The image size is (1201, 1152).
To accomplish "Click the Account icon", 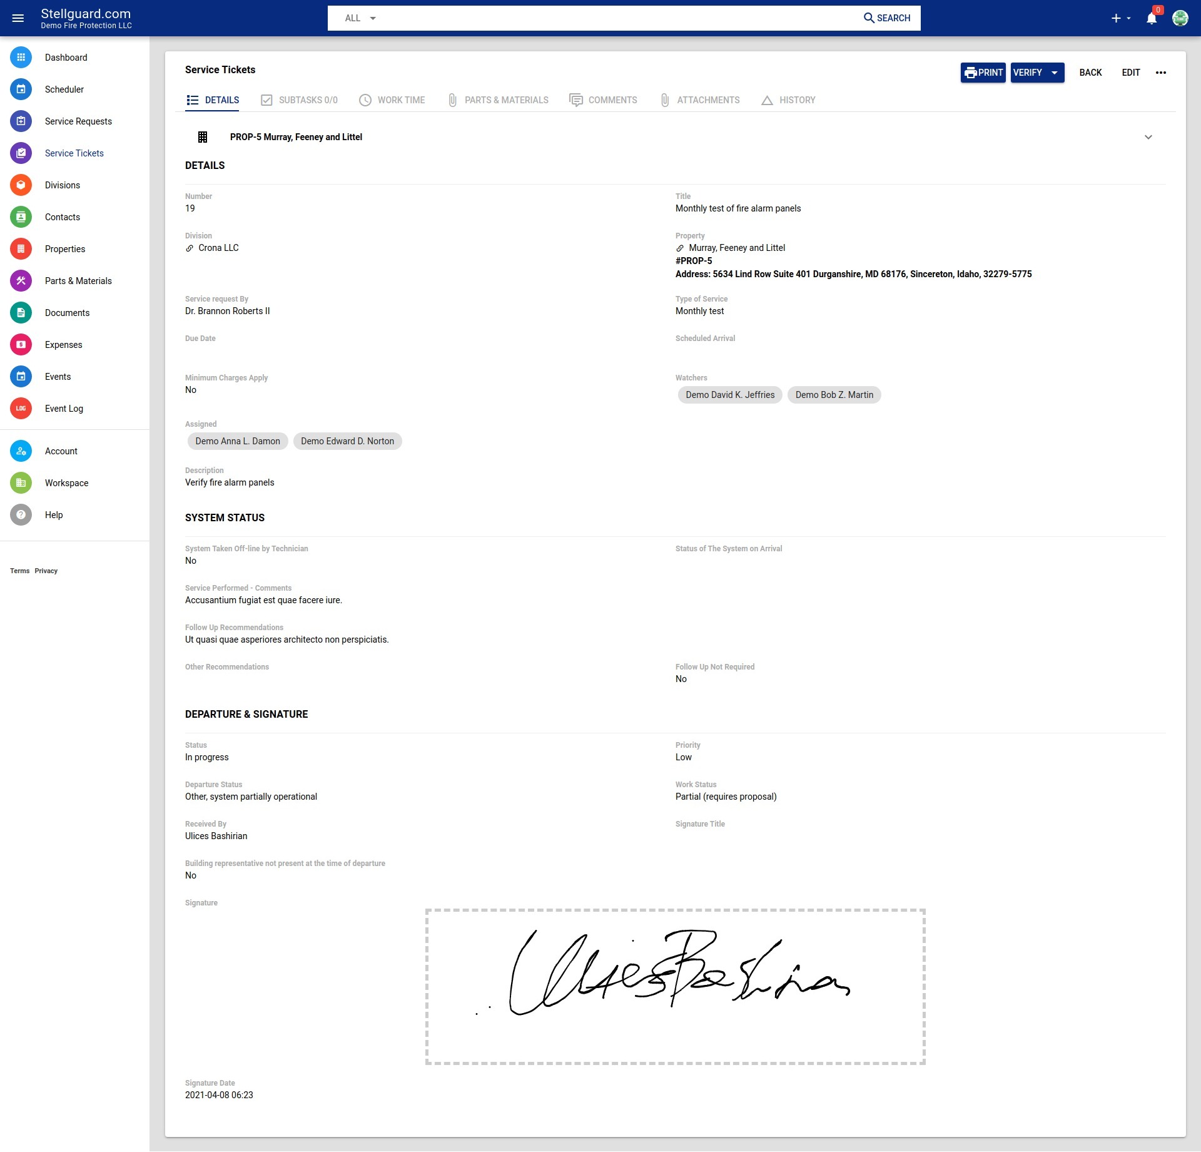I will point(21,451).
